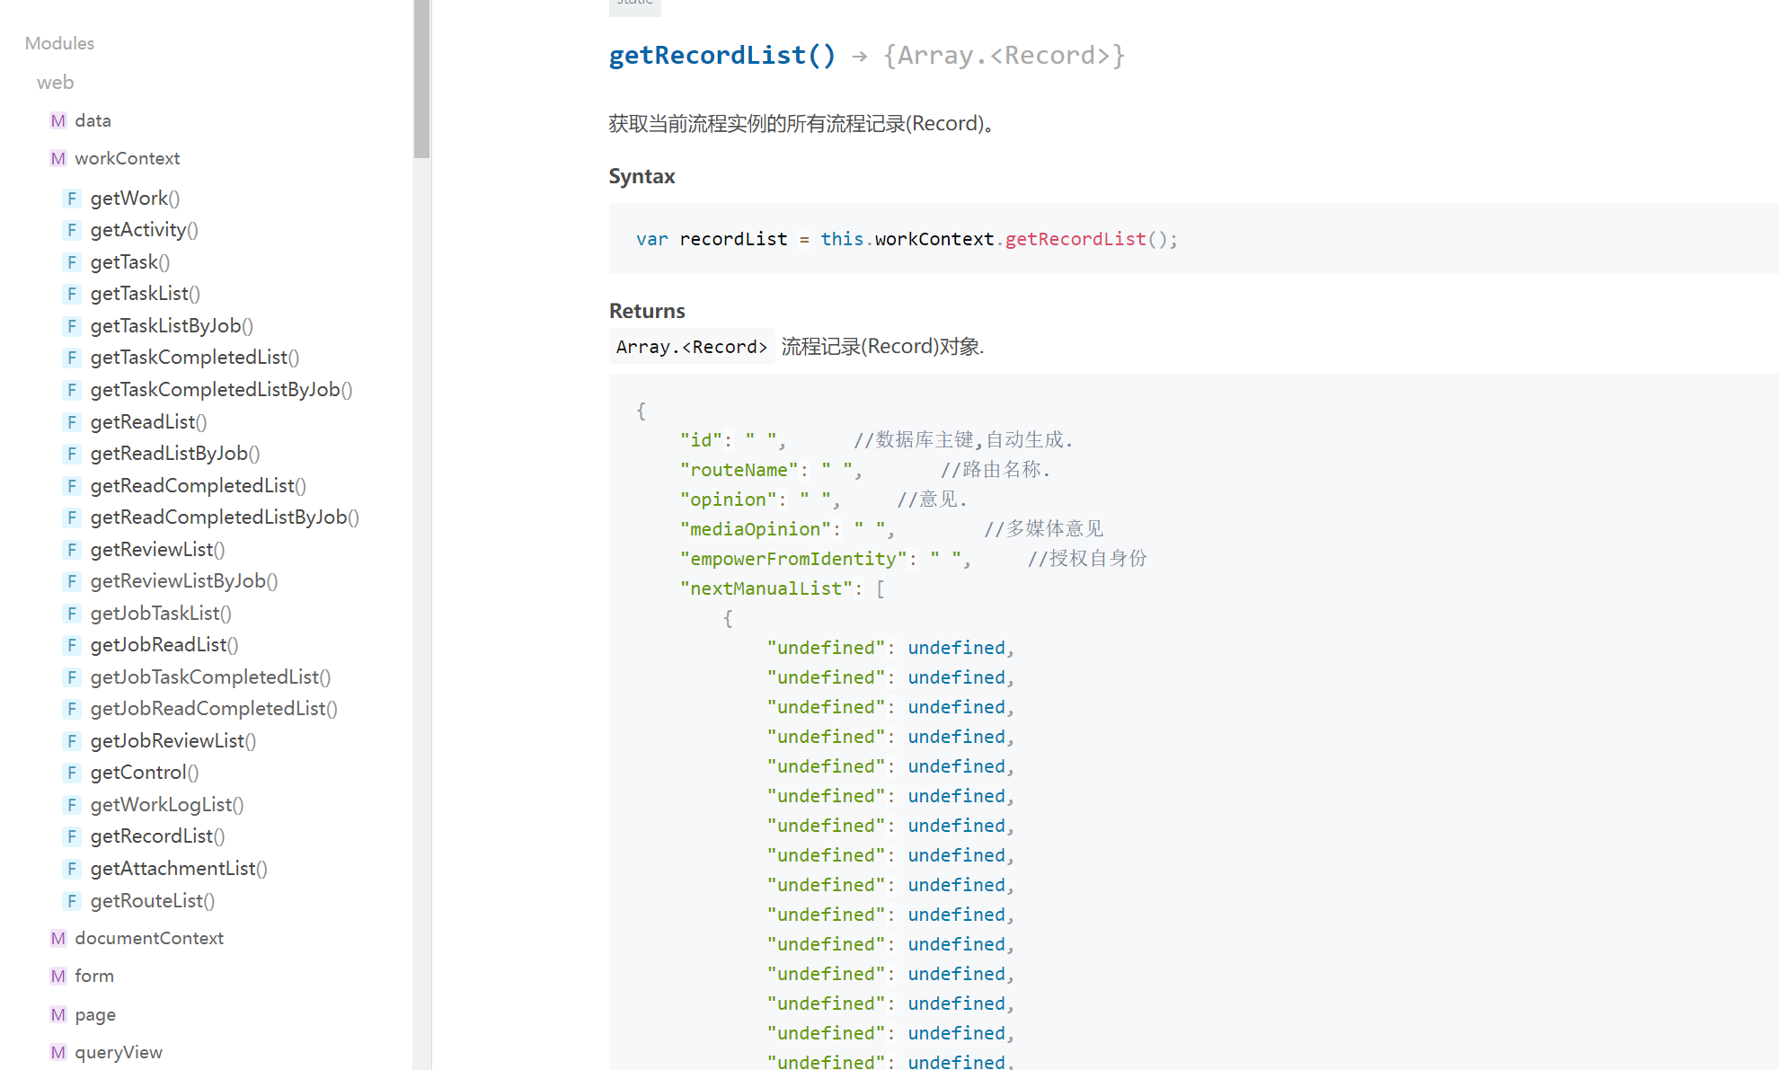1779x1070 pixels.
Task: Click the sidebar vertical scrollbar thumb
Action: pos(421,79)
